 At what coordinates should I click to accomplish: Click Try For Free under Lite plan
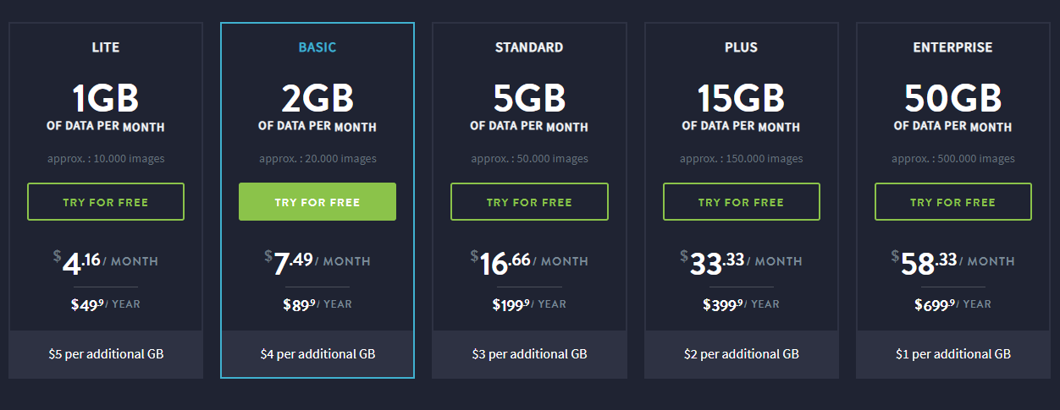coord(106,202)
